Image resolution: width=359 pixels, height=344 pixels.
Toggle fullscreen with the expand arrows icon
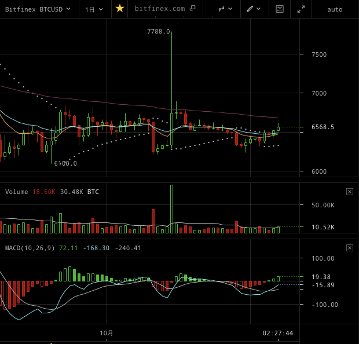click(x=301, y=9)
